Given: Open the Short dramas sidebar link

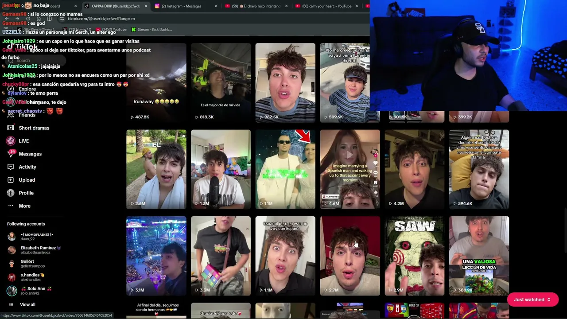Looking at the screenshot, I should (x=34, y=128).
